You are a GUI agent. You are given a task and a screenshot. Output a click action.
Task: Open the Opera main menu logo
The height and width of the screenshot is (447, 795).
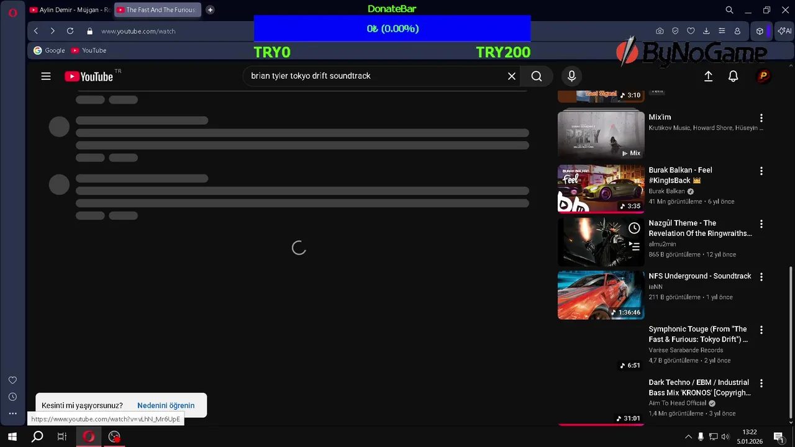[x=12, y=12]
